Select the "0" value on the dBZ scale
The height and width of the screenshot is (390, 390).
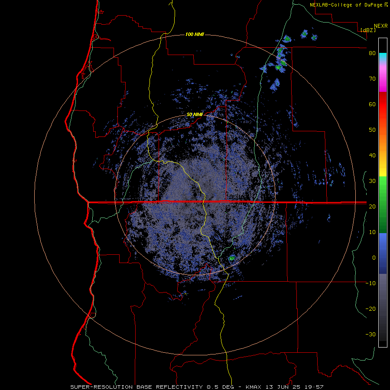click(374, 258)
